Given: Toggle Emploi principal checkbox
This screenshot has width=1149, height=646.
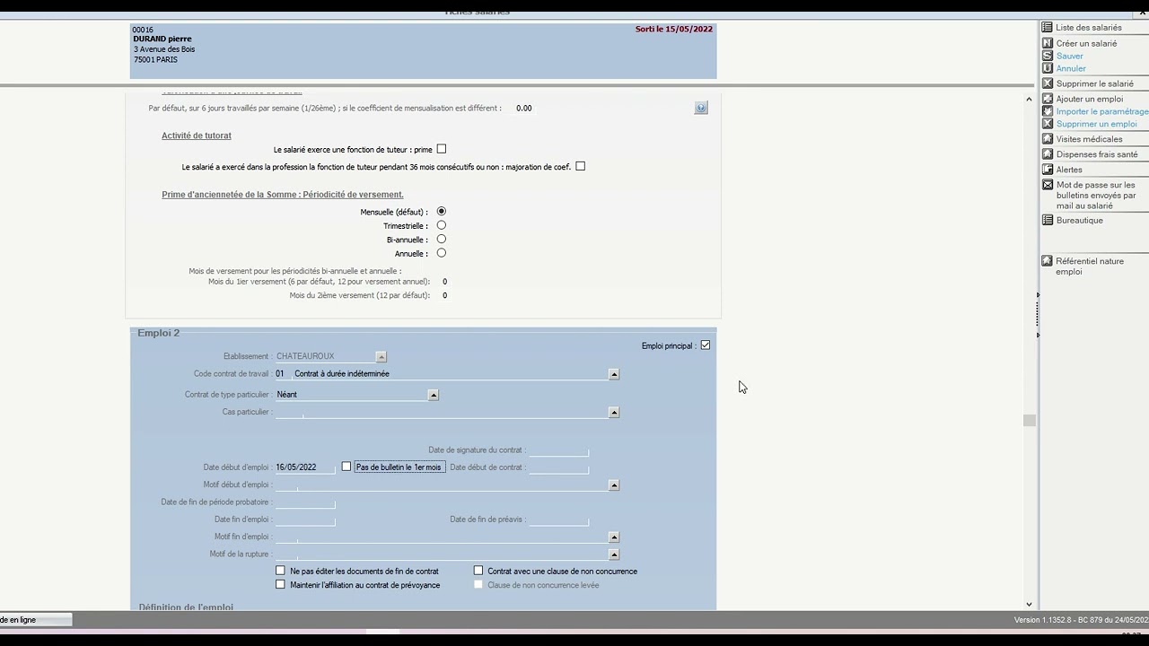Looking at the screenshot, I should 706,345.
